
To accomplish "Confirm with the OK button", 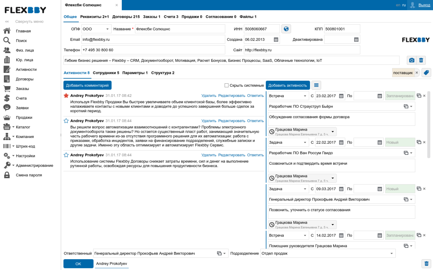I will coord(78,264).
